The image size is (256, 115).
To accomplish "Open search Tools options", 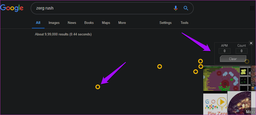I will coord(184,23).
